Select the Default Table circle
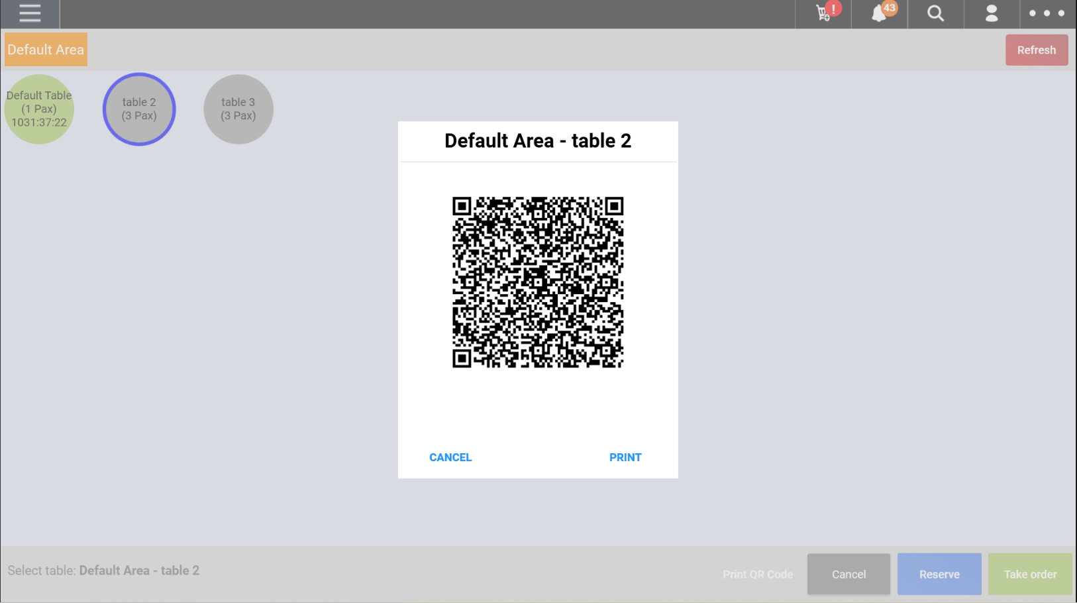Image resolution: width=1077 pixels, height=603 pixels. [x=39, y=109]
